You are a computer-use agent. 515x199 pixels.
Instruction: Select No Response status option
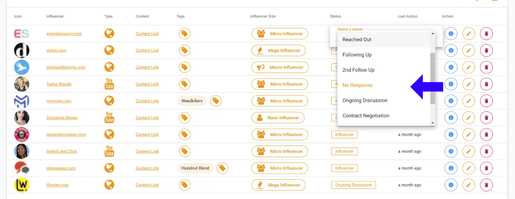pyautogui.click(x=384, y=85)
